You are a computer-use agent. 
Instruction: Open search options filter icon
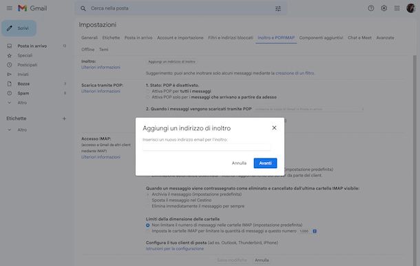pyautogui.click(x=278, y=8)
